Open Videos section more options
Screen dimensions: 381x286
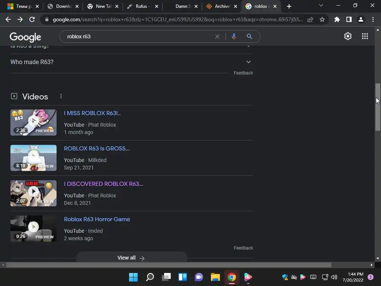pyautogui.click(x=61, y=96)
